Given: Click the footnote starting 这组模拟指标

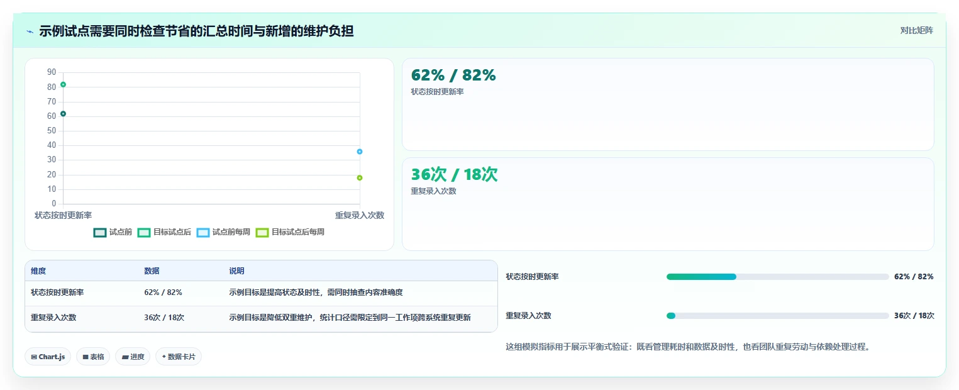Looking at the screenshot, I should pos(688,347).
